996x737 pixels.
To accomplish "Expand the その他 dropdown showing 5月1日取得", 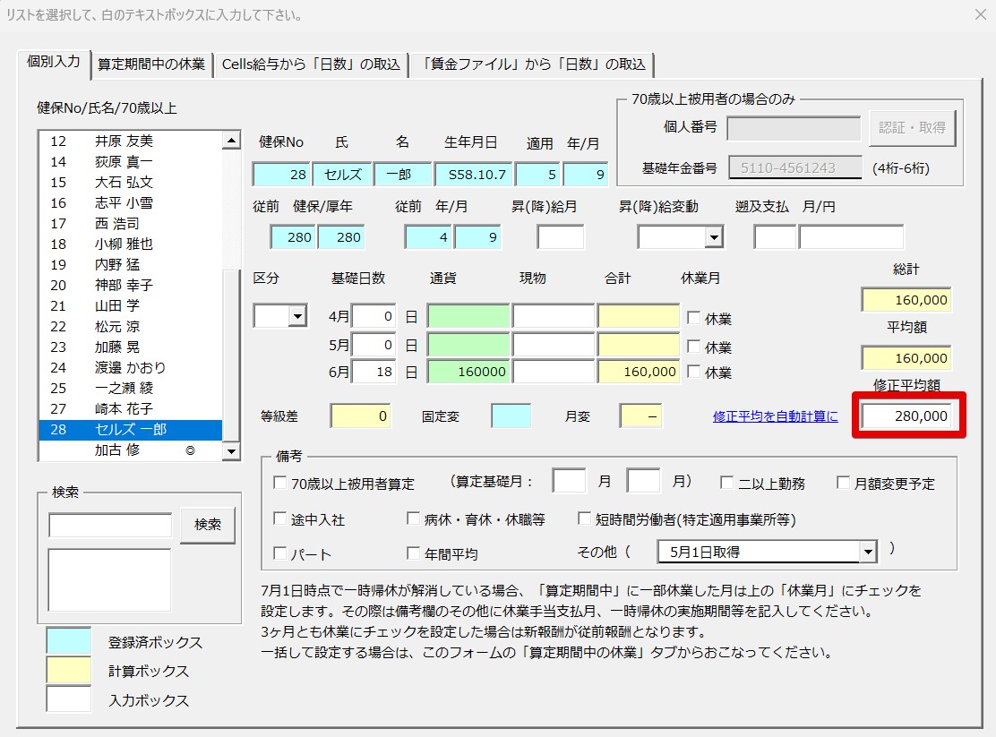I will 867,553.
